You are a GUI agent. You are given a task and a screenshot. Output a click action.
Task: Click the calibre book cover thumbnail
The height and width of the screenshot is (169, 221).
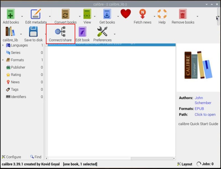pos(198,65)
